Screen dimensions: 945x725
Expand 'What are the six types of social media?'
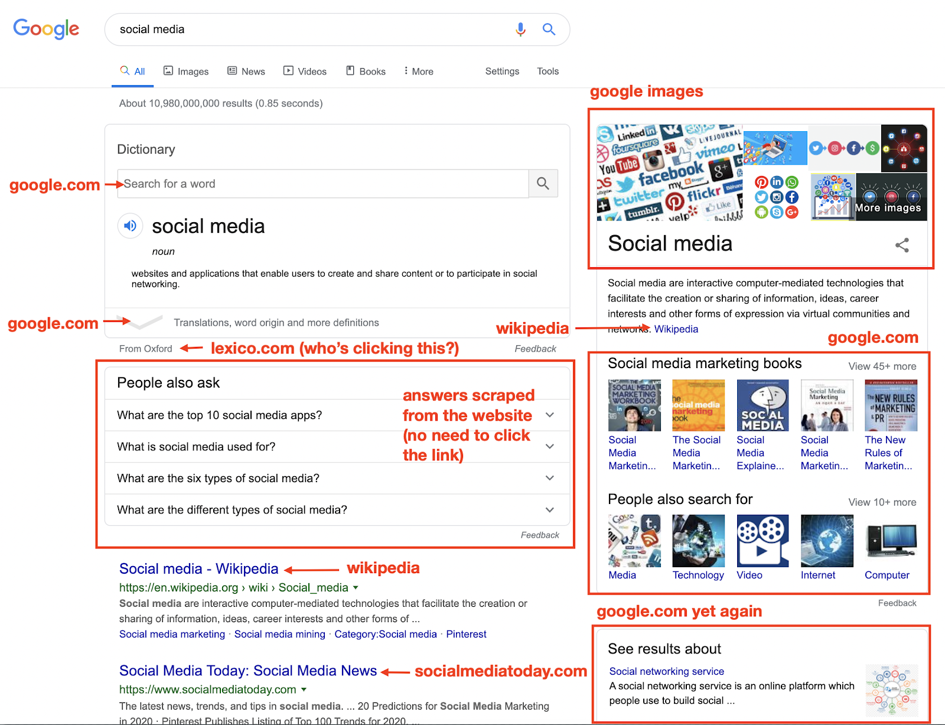tap(337, 478)
